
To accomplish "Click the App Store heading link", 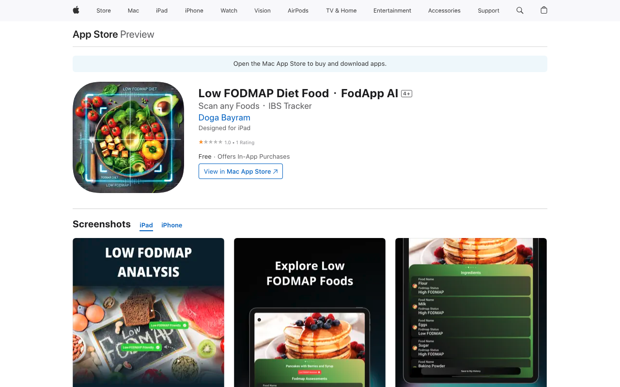I will coord(95,34).
